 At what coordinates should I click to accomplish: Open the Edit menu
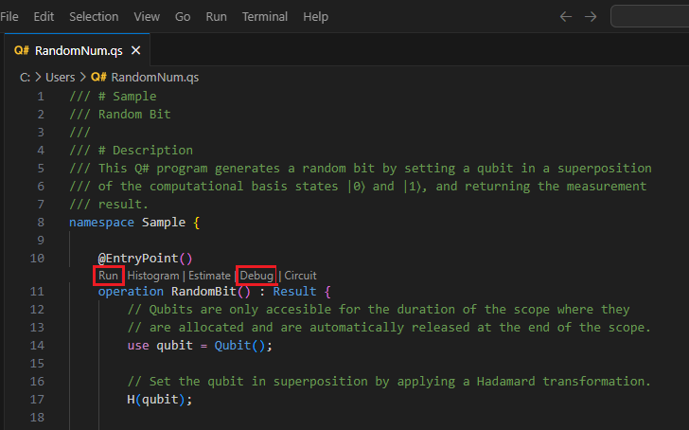point(44,17)
